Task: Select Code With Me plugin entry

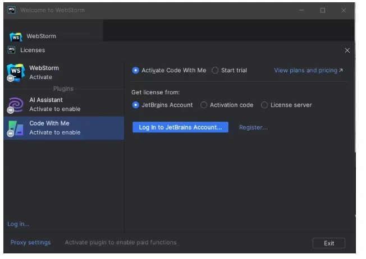Action: click(64, 128)
